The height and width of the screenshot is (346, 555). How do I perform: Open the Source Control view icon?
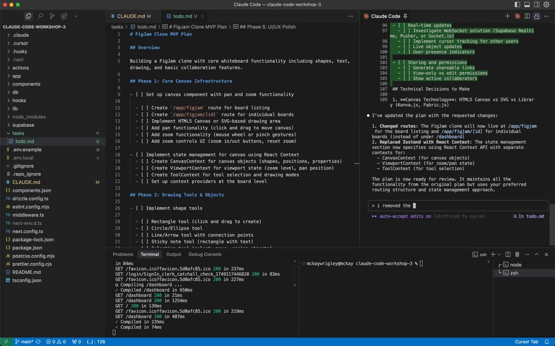pyautogui.click(x=52, y=16)
